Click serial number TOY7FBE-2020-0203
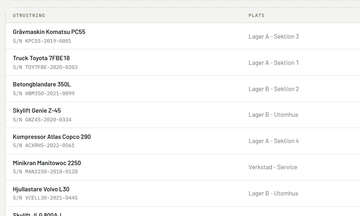This screenshot has height=216, width=360. click(45, 67)
